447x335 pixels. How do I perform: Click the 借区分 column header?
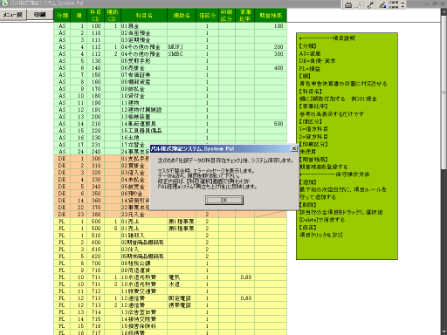coord(207,16)
